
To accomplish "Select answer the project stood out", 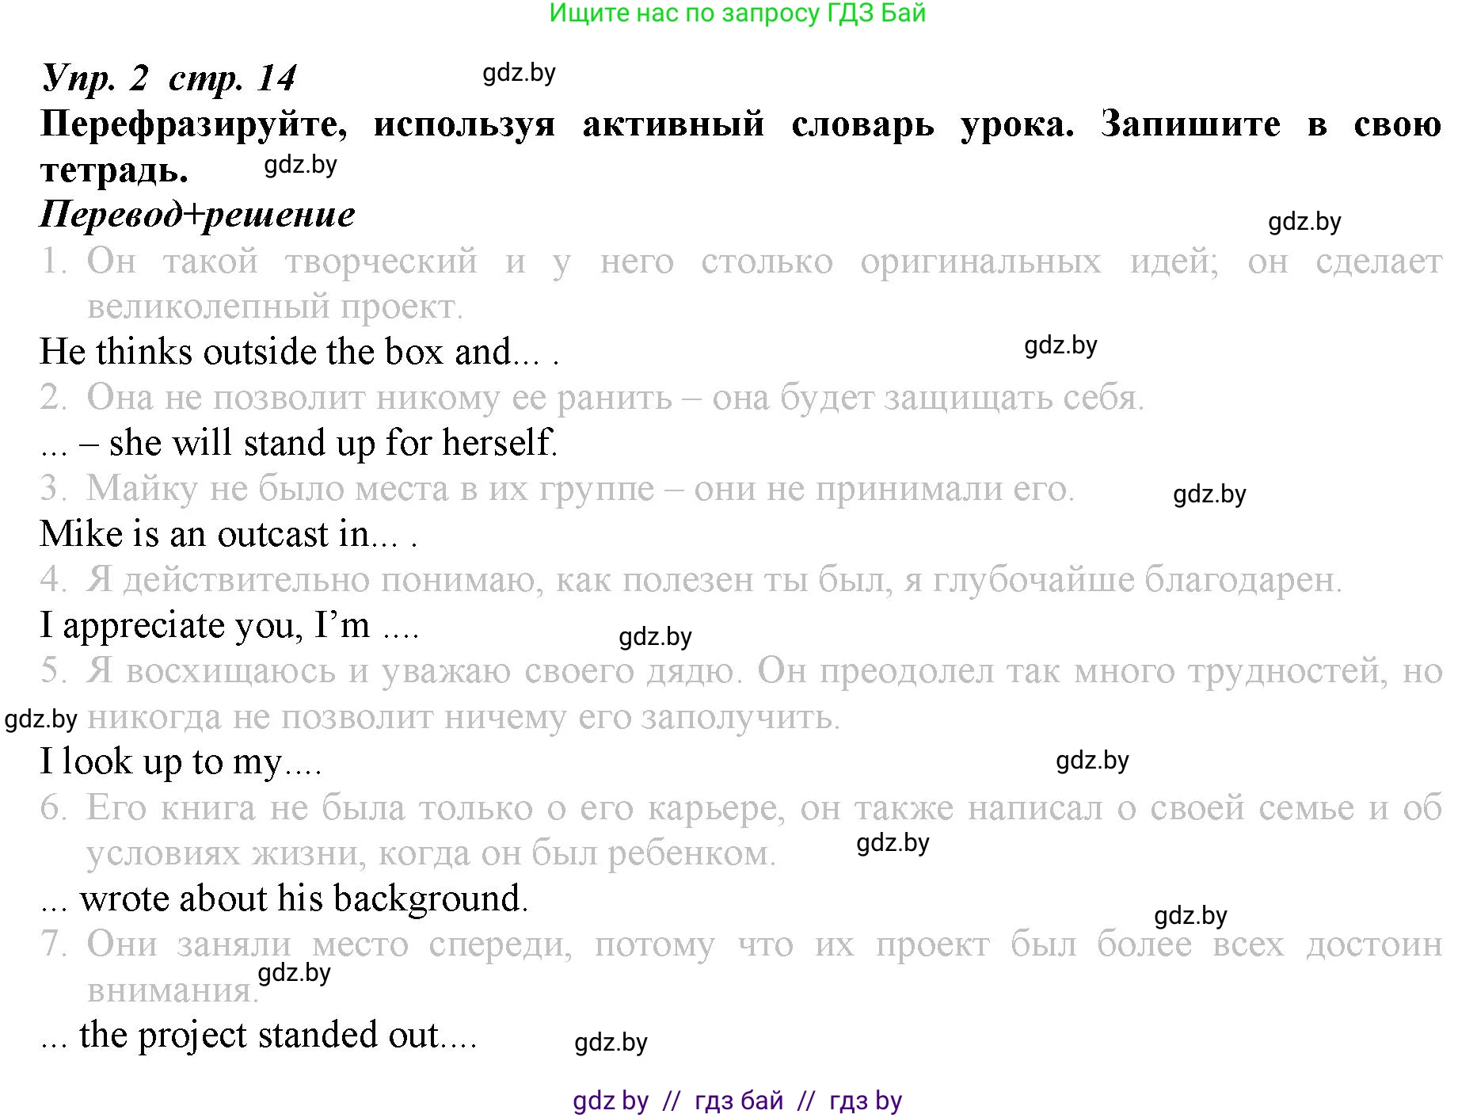I will click(x=257, y=1034).
